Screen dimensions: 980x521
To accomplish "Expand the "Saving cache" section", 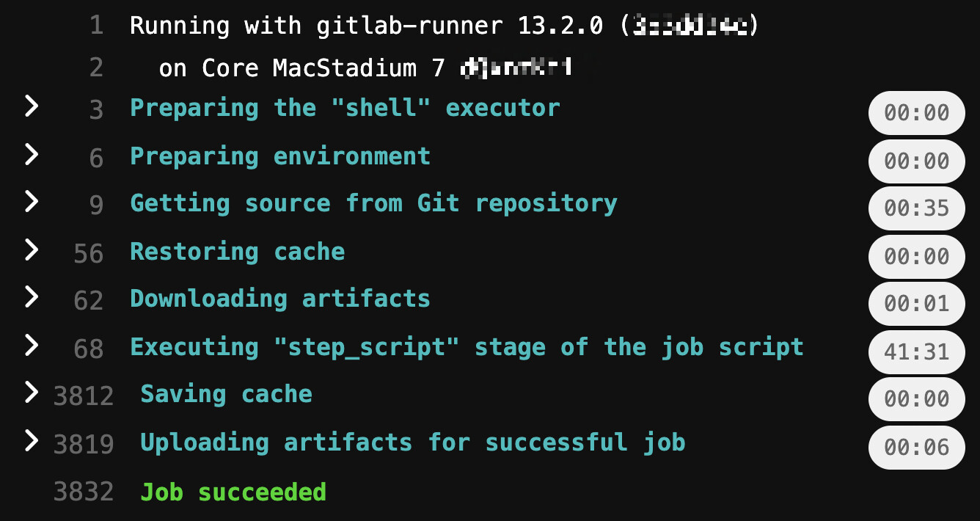I will [32, 394].
